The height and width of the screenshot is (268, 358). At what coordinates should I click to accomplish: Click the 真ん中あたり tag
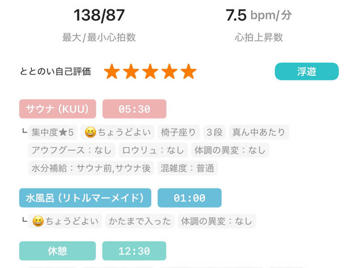point(259,132)
